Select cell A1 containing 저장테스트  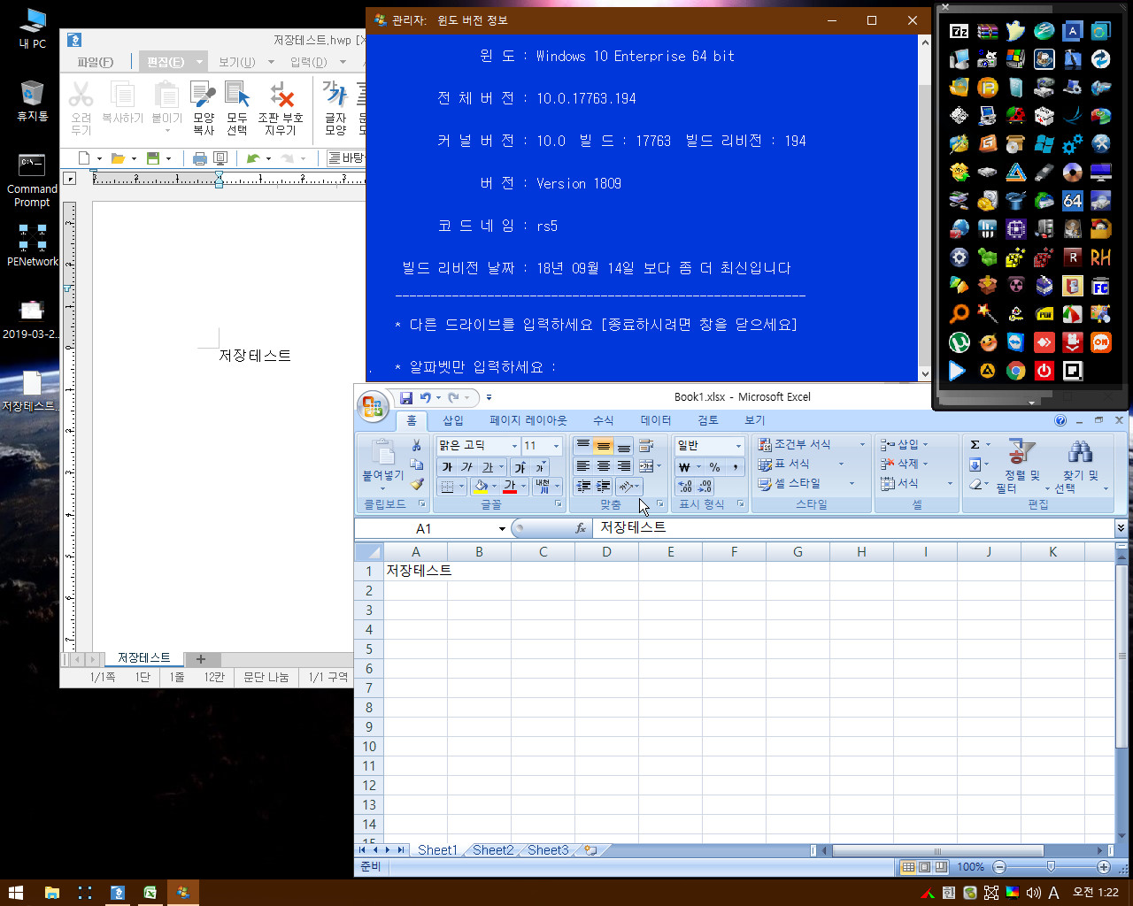415,571
